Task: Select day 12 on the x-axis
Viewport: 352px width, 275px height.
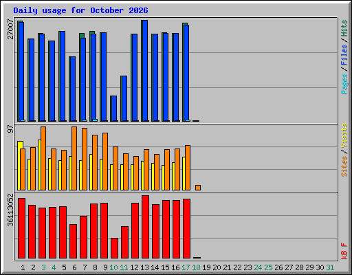Action: (x=134, y=267)
